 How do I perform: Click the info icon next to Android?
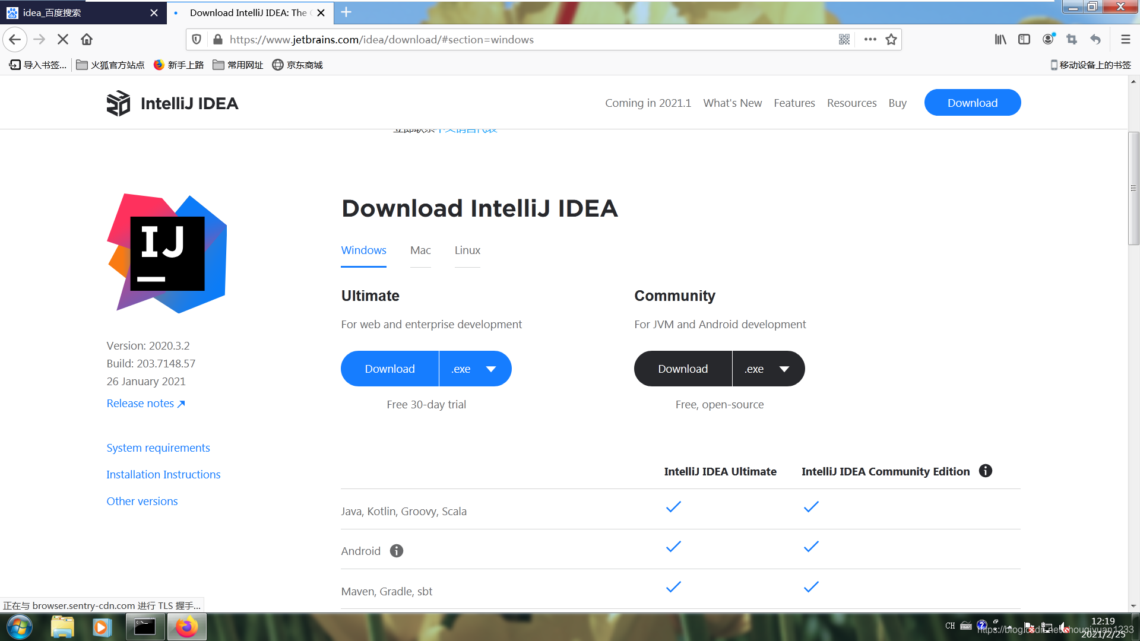click(397, 551)
